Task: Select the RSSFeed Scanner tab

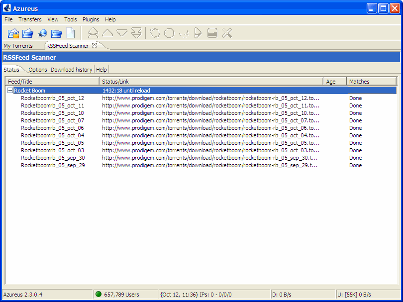Action: (67, 46)
